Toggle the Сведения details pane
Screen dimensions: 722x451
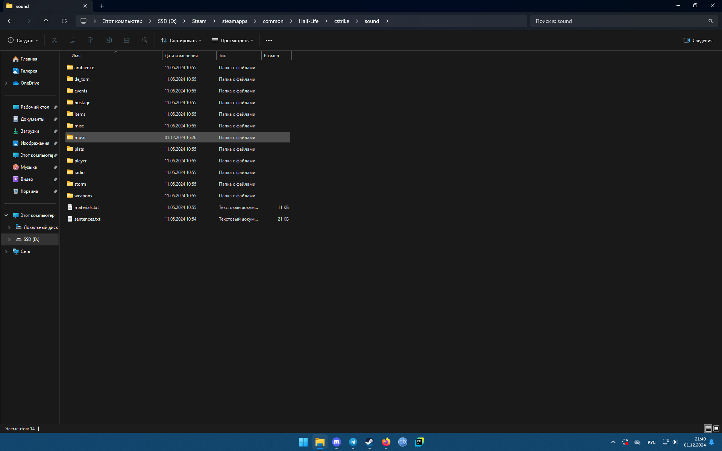coord(698,40)
